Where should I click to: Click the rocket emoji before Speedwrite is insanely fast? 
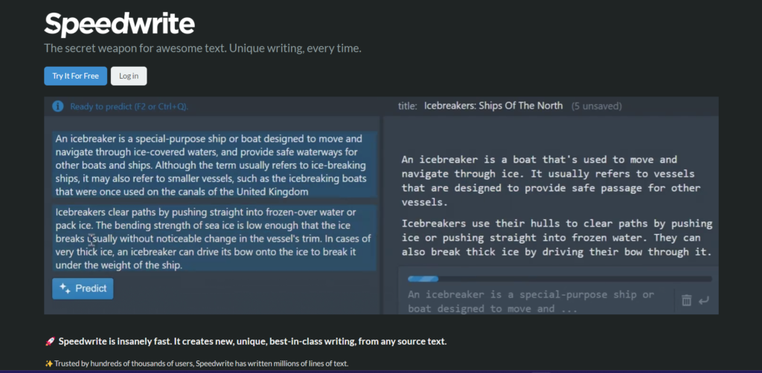(49, 342)
